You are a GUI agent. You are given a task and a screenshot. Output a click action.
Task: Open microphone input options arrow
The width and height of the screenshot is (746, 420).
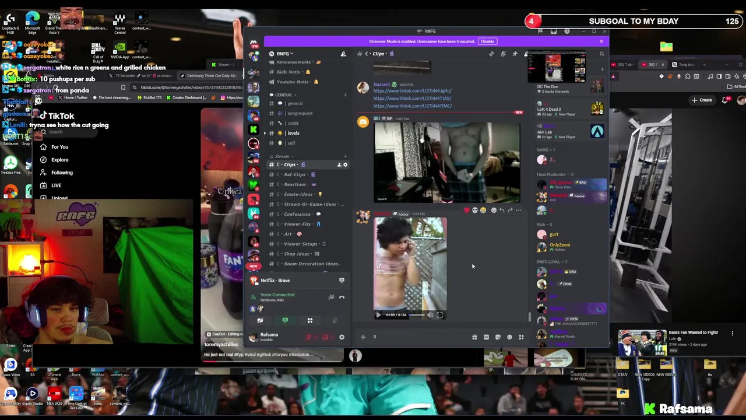tap(315, 337)
